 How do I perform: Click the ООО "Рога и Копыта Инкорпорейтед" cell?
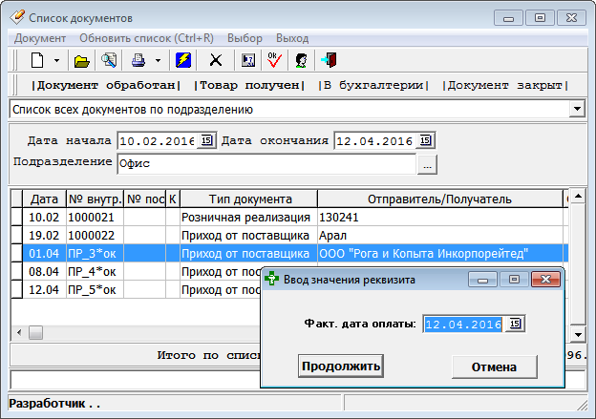click(440, 253)
